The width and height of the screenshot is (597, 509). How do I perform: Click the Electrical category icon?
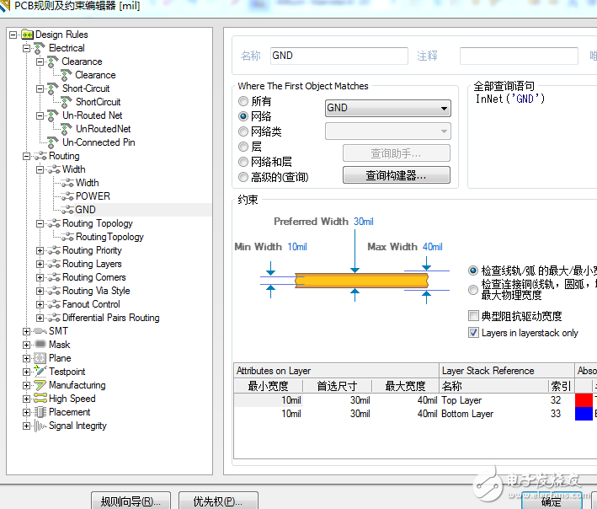click(40, 48)
